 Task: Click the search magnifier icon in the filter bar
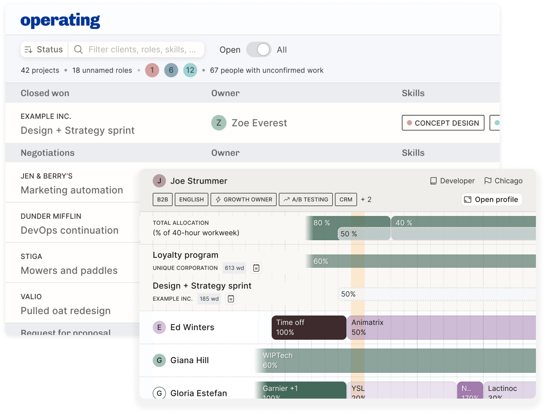pyautogui.click(x=78, y=49)
